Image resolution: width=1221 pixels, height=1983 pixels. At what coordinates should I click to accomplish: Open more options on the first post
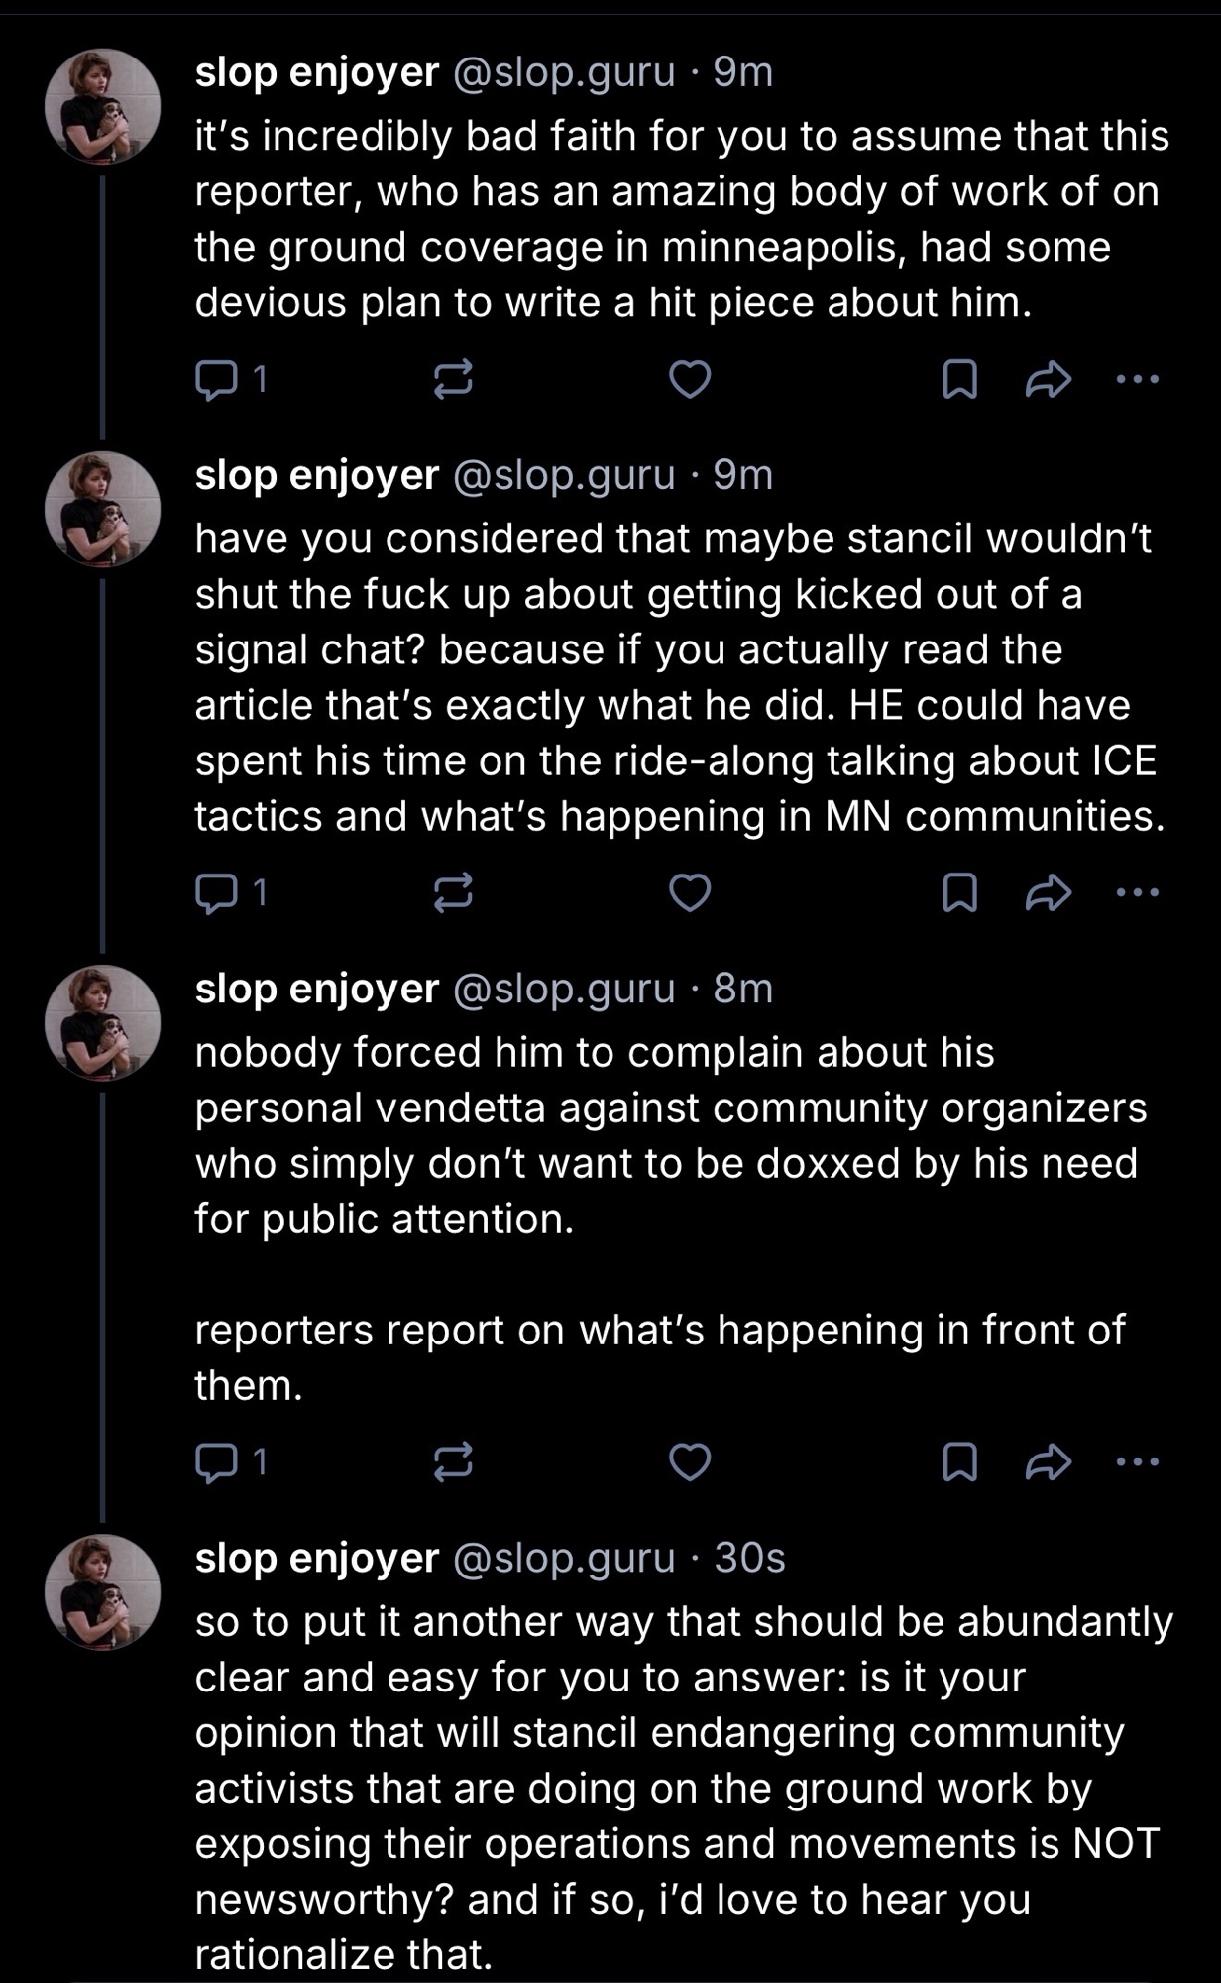1137,379
